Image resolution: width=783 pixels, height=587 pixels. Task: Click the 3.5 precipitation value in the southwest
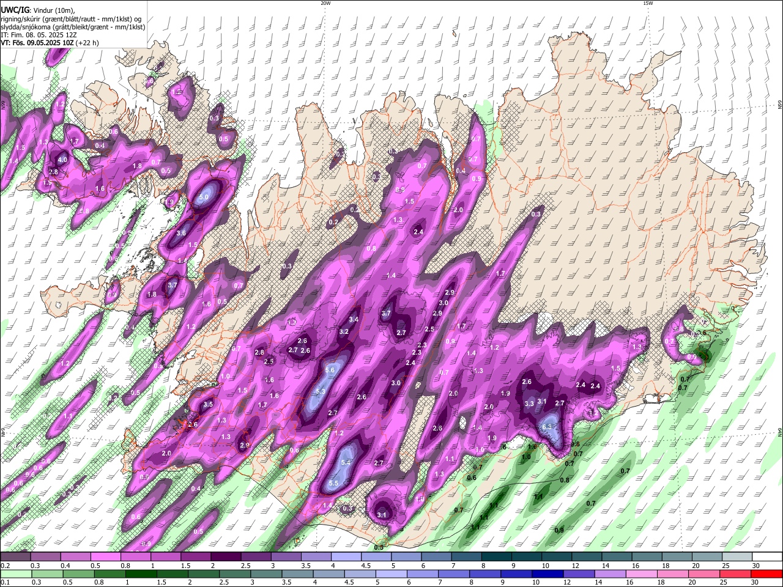coord(208,404)
